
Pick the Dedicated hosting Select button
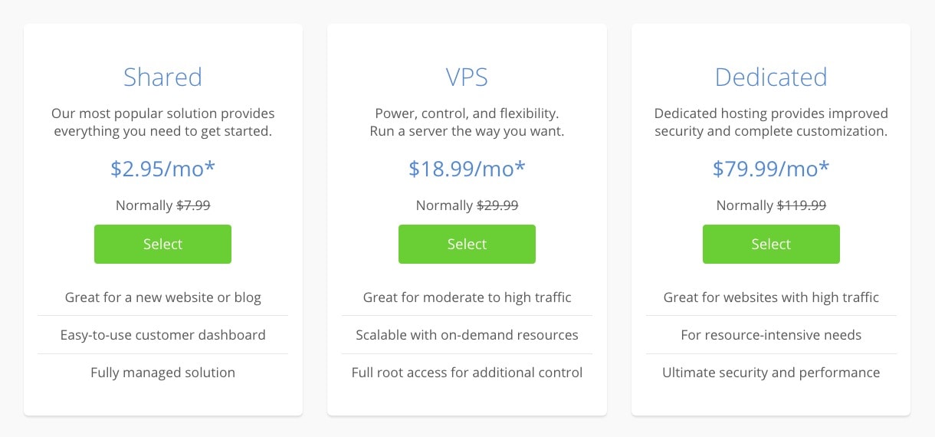(771, 244)
